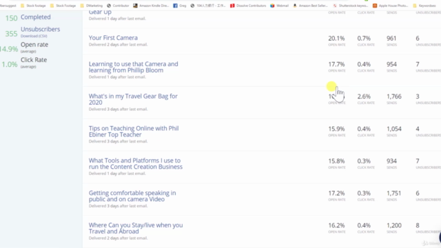Click the 4 unsubscribers value
Screen dimensions: 441x248
point(418,129)
